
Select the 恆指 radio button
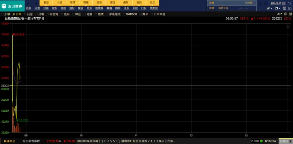(62, 14)
